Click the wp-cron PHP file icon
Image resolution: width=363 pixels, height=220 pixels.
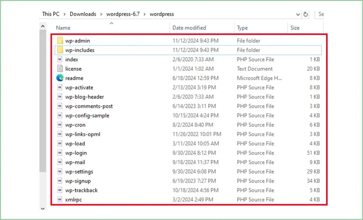(60, 125)
